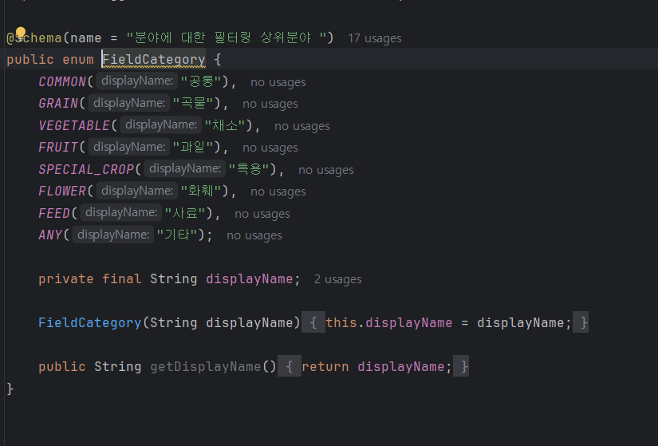Click the "화훼" string literal
658x446 pixels.
pyautogui.click(x=201, y=191)
